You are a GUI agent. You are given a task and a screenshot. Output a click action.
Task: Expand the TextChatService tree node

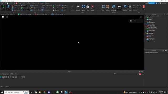point(145,40)
